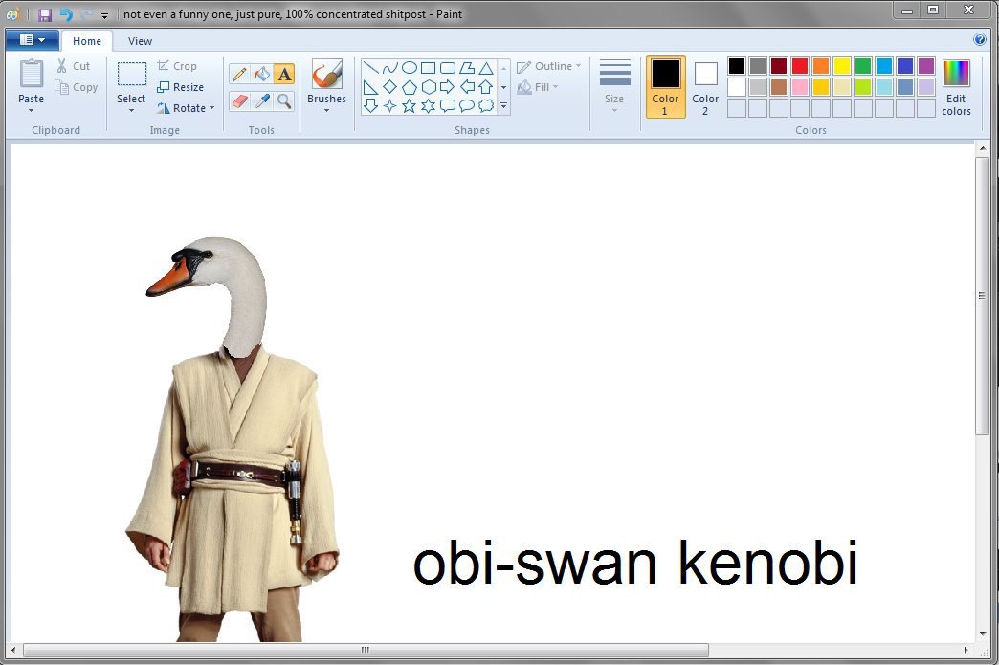The image size is (999, 665).
Task: Choose the Line shape
Action: pyautogui.click(x=371, y=68)
